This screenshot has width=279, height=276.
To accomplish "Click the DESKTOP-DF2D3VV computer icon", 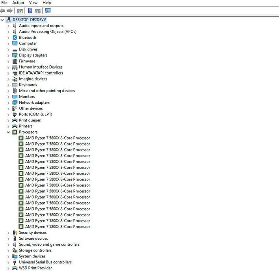I will 8,20.
